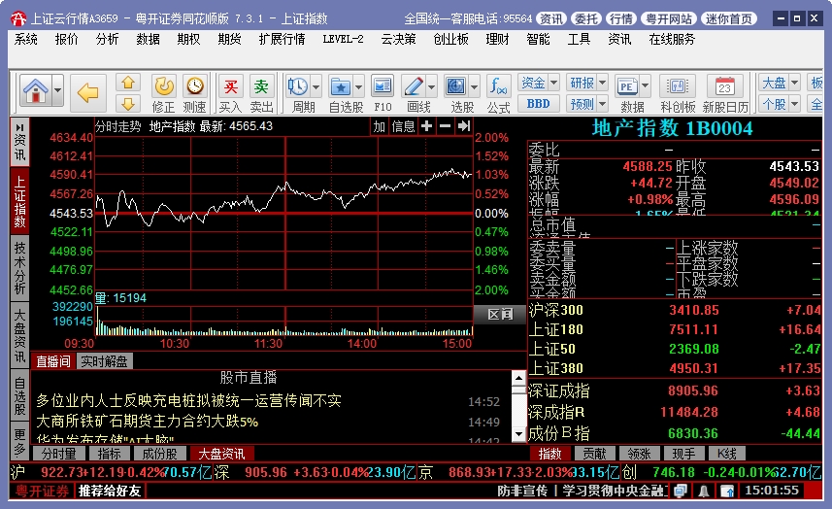Open the 分析 menu
This screenshot has width=832, height=509.
click(x=107, y=39)
